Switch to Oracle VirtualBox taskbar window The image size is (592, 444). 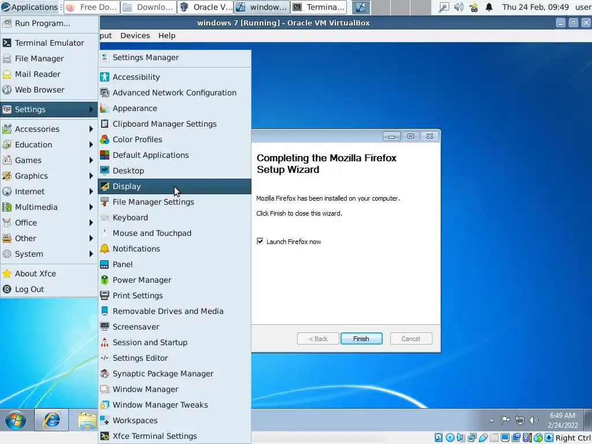click(x=205, y=7)
